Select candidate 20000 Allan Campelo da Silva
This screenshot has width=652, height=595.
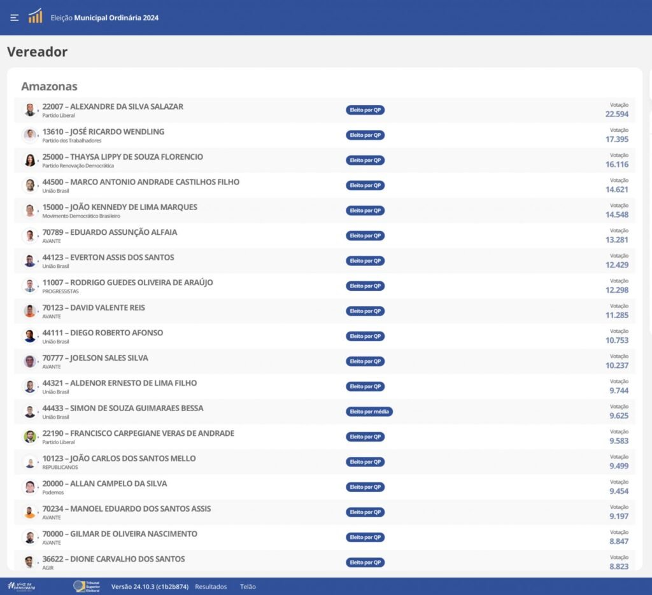[x=104, y=484]
